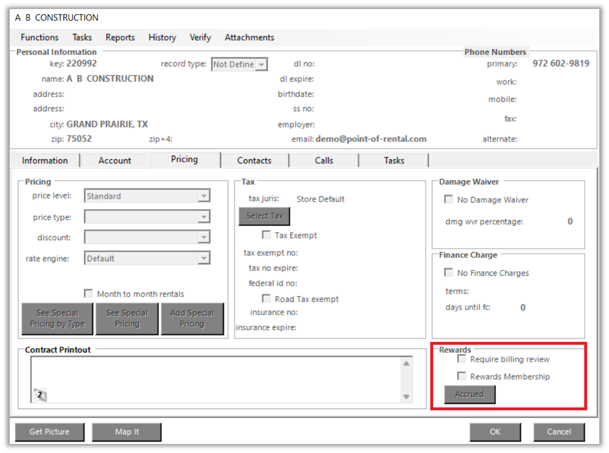Viewport: 609px width, 453px height.
Task: Switch to the Account tab
Action: [x=114, y=161]
